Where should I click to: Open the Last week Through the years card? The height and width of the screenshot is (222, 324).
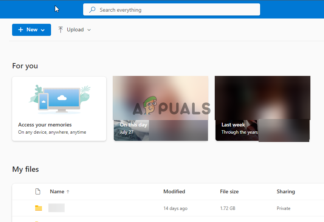point(262,108)
